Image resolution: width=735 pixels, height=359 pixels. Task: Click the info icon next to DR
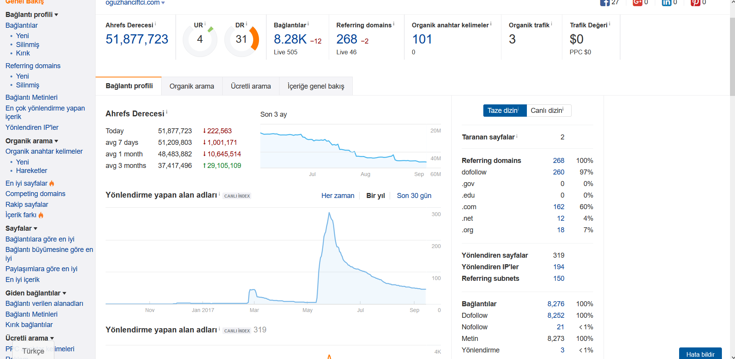[x=247, y=24]
